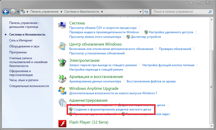Open Сеть и Интернет category
Image resolution: width=216 pixels, height=130 pixels.
tap(21, 40)
